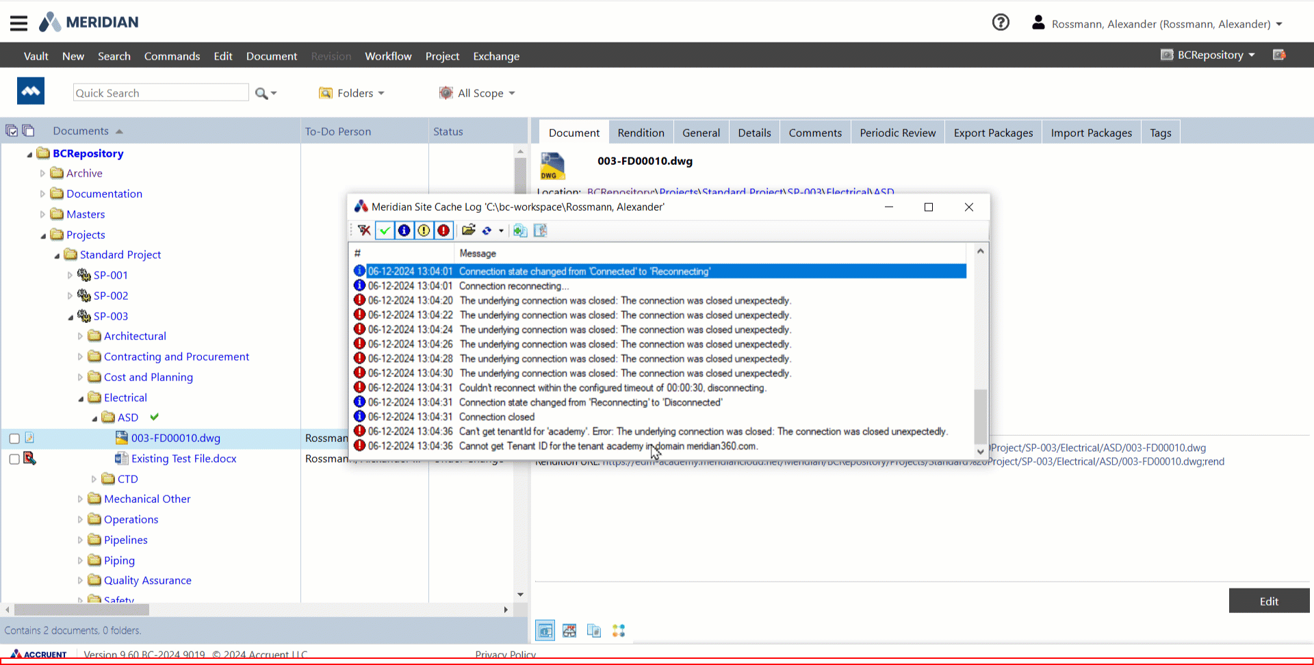The height and width of the screenshot is (665, 1314).
Task: Click in the Quick Search field
Action: tap(161, 93)
